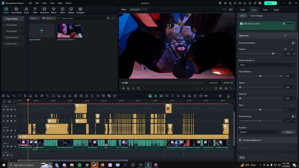299x168 pixels.
Task: Toggle Auto Normalization switch
Action: click(293, 43)
